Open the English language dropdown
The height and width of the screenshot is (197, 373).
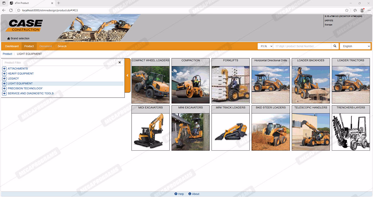[355, 46]
